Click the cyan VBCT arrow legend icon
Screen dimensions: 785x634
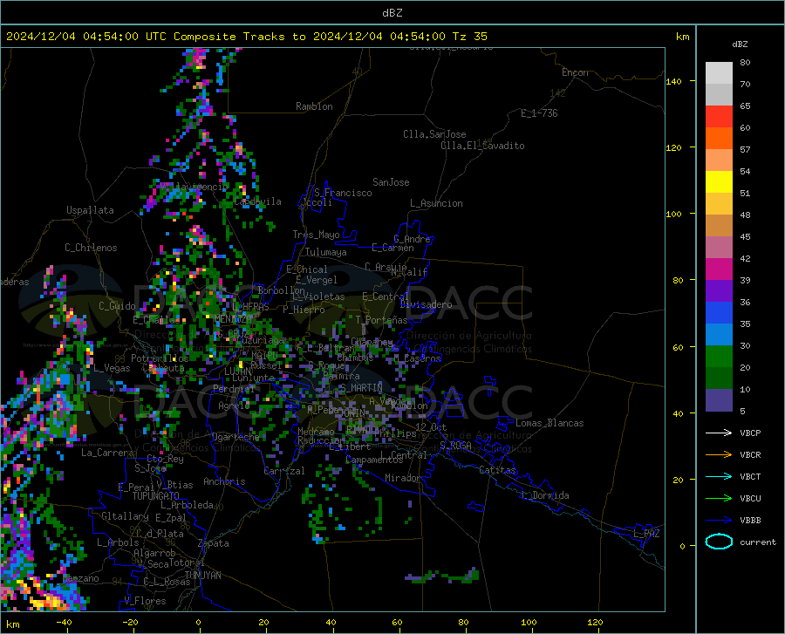[719, 476]
